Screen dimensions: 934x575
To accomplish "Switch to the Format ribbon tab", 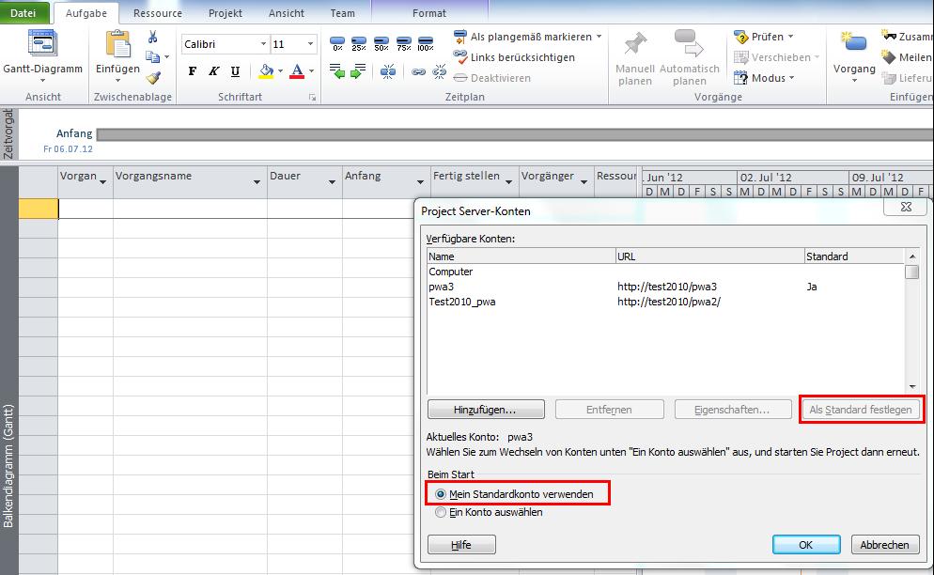I will (429, 13).
